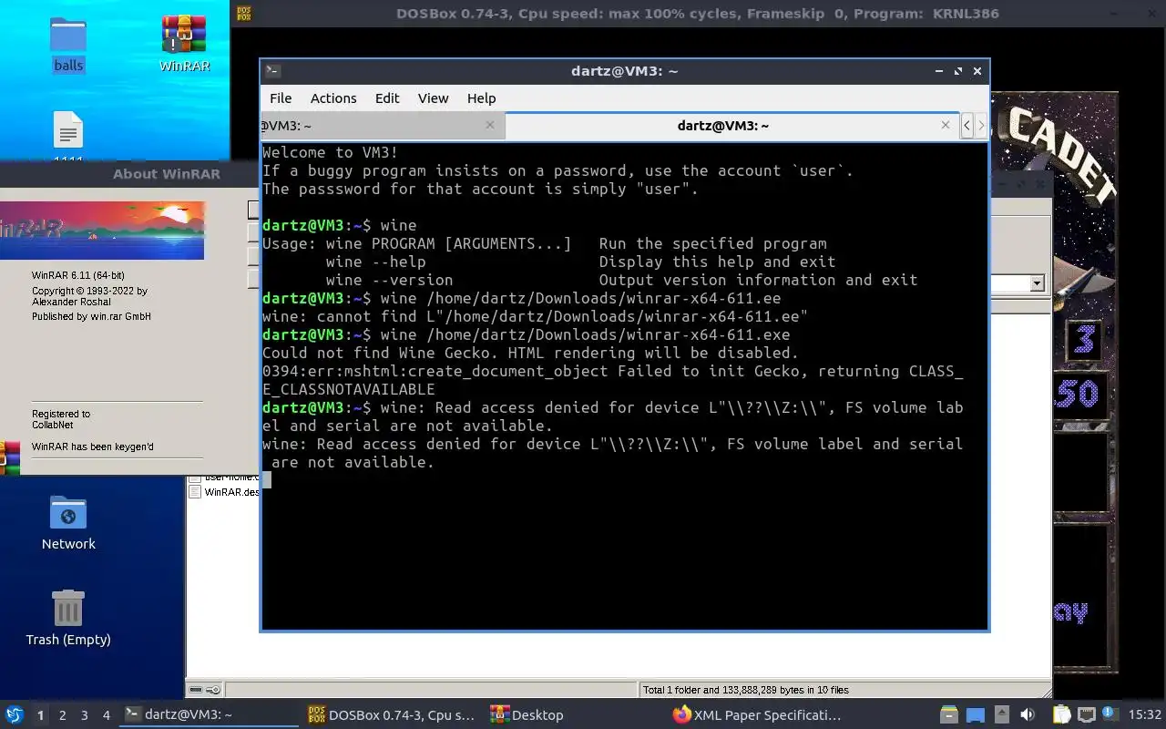Select WinRAR.des file in WinRAR list
The width and height of the screenshot is (1166, 729).
point(224,492)
